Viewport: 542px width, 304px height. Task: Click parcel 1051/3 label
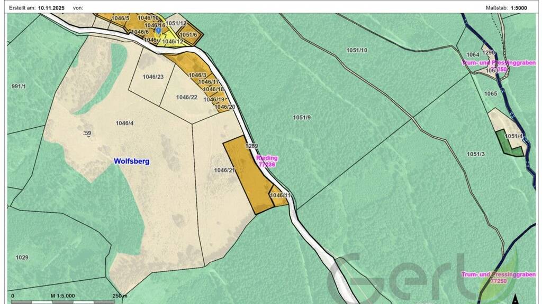pos(475,154)
